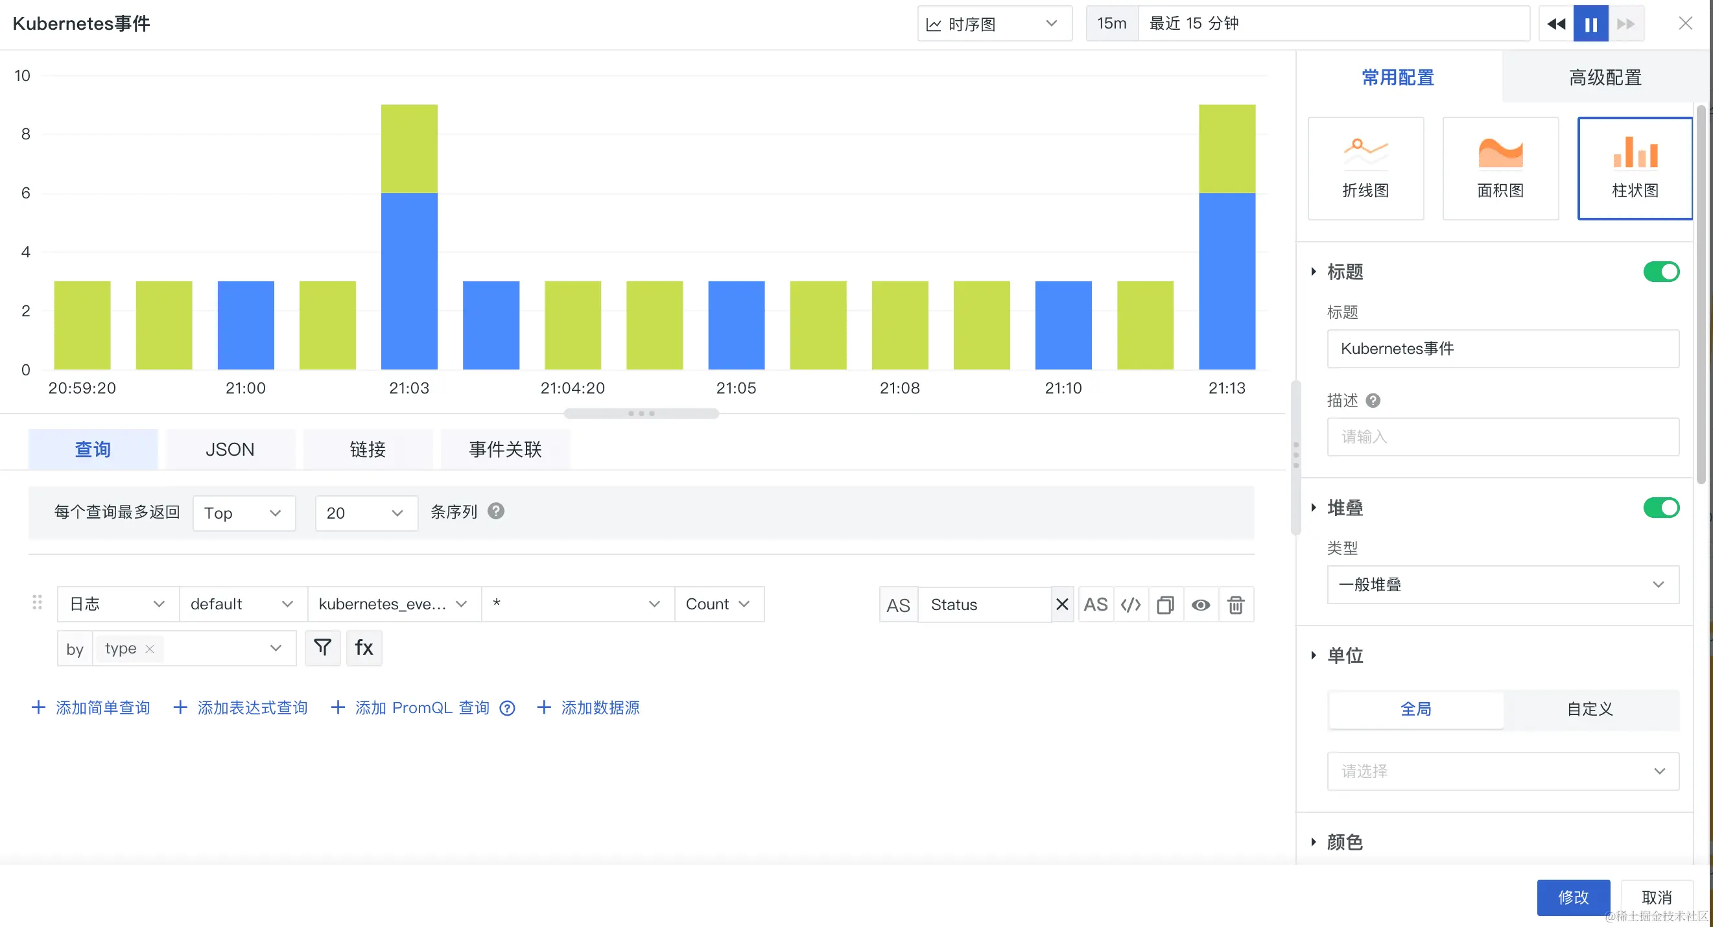This screenshot has height=927, width=1713.
Task: Click the 描述 description input field
Action: pos(1502,437)
